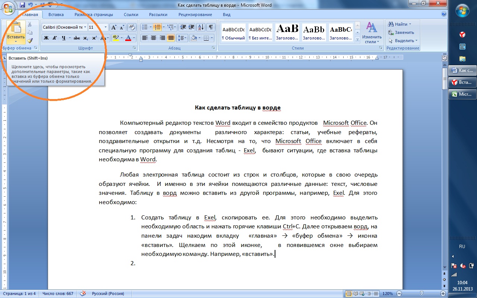Increase paragraph indent
Viewport: 477px width, 298px height.
[x=191, y=27]
